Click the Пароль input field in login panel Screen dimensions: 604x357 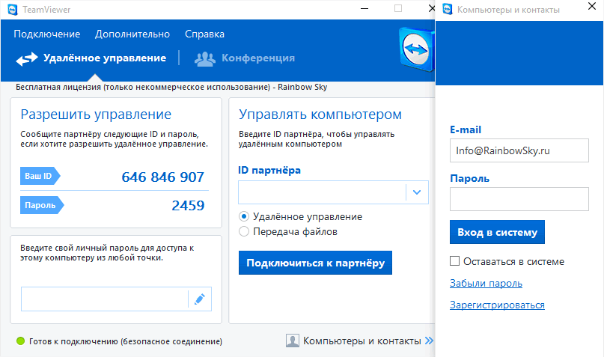click(519, 199)
